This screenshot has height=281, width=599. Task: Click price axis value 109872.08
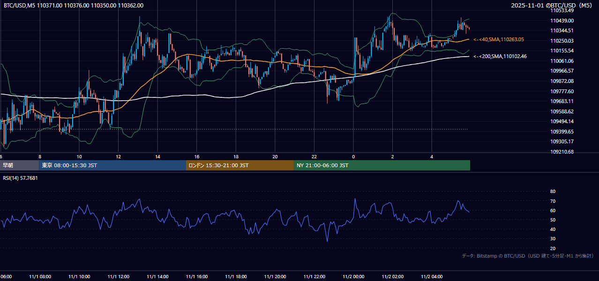[562, 81]
